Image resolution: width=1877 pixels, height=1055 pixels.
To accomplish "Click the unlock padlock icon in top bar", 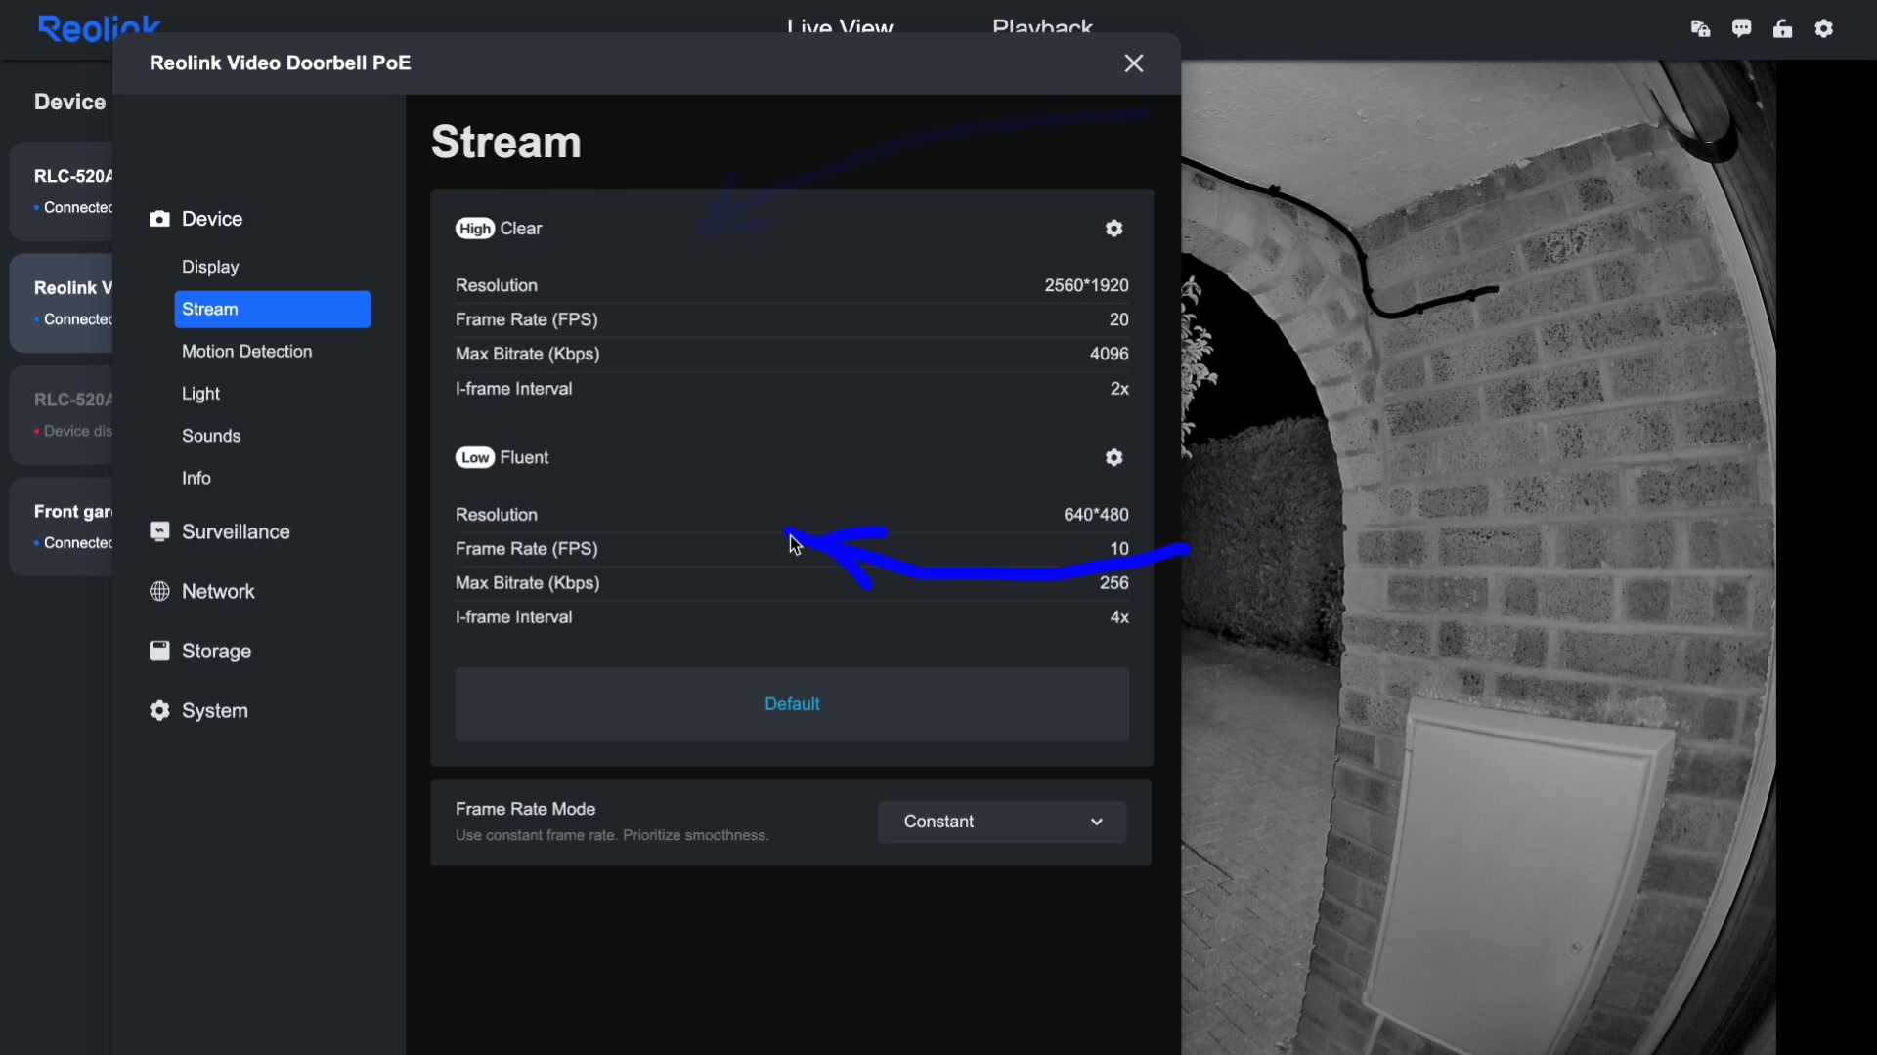I will coord(1782,29).
